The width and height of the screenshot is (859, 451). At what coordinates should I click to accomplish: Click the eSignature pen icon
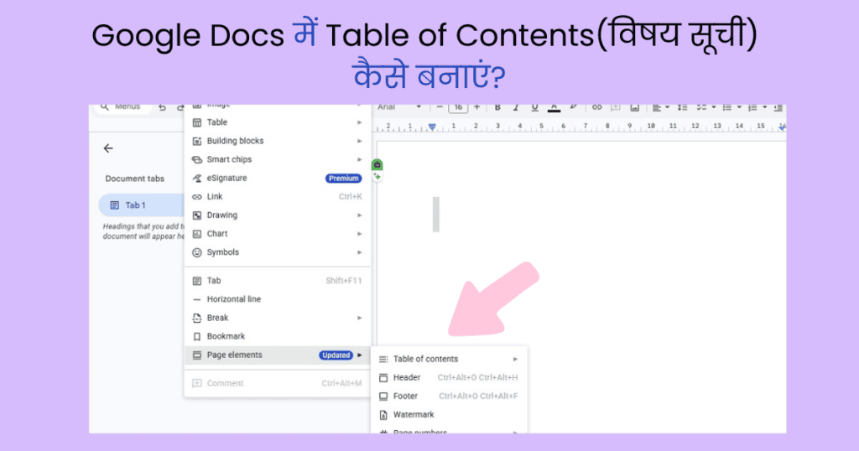(196, 179)
